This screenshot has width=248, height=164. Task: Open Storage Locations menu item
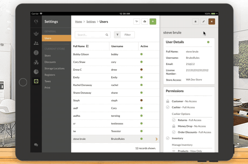coord(54,69)
